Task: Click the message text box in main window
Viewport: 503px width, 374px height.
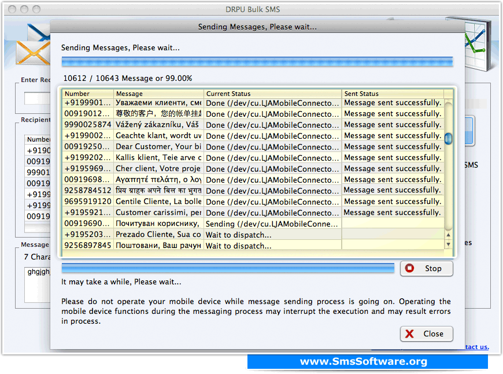Action: point(37,284)
